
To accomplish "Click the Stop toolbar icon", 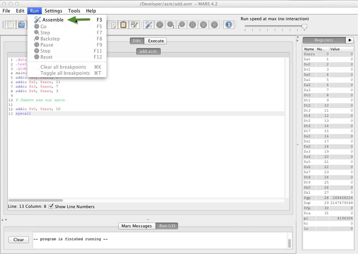I will pos(204,25).
